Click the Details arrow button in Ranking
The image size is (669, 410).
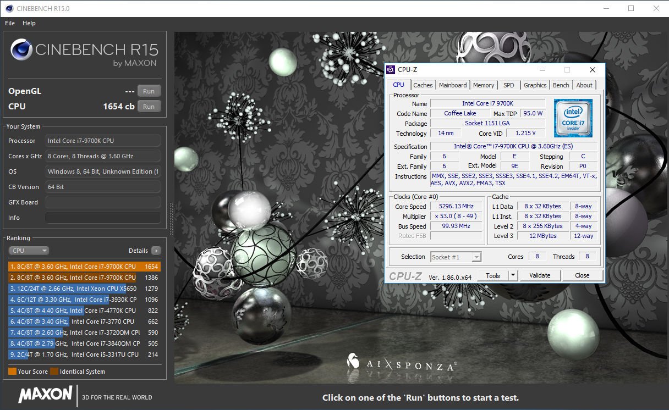pos(156,251)
